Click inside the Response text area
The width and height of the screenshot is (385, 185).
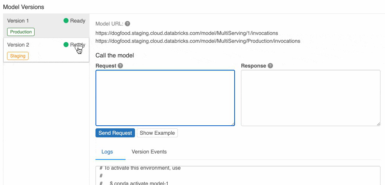[311, 98]
